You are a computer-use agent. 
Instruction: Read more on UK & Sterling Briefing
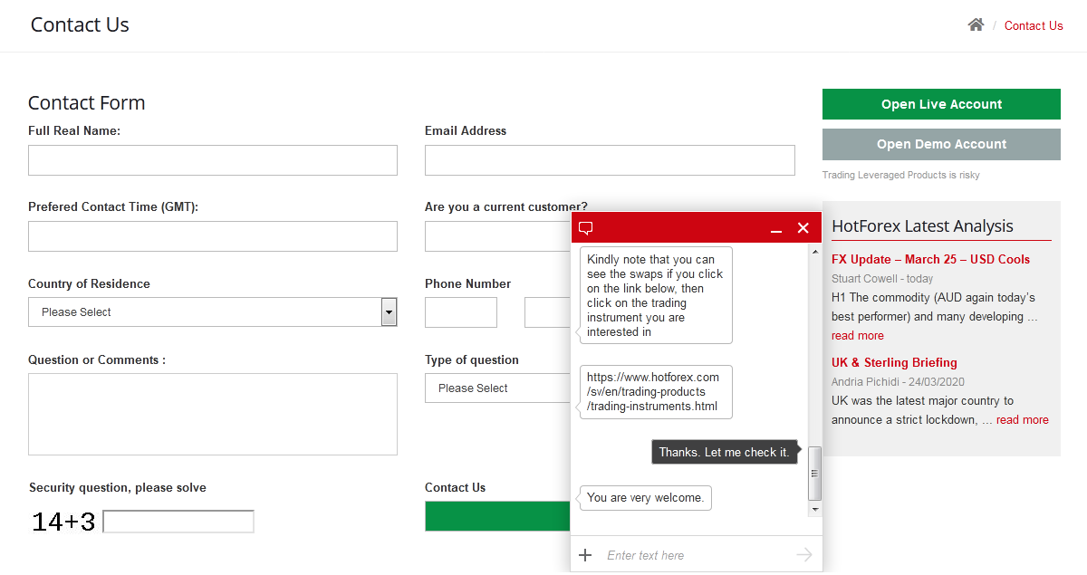pos(1023,420)
